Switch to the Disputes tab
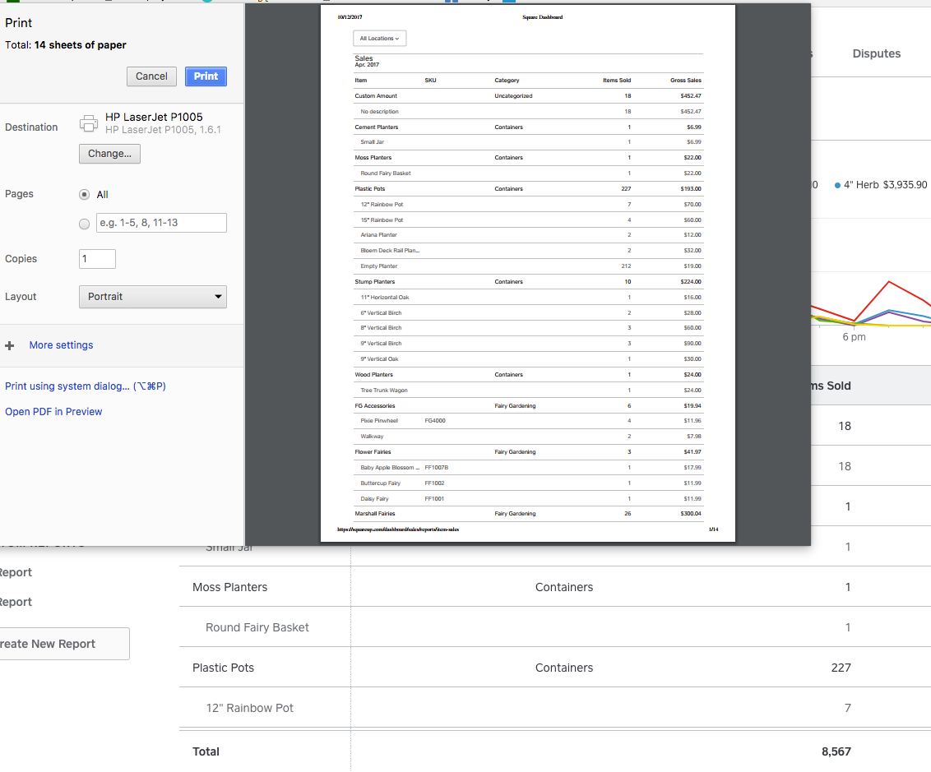931x772 pixels. (876, 53)
